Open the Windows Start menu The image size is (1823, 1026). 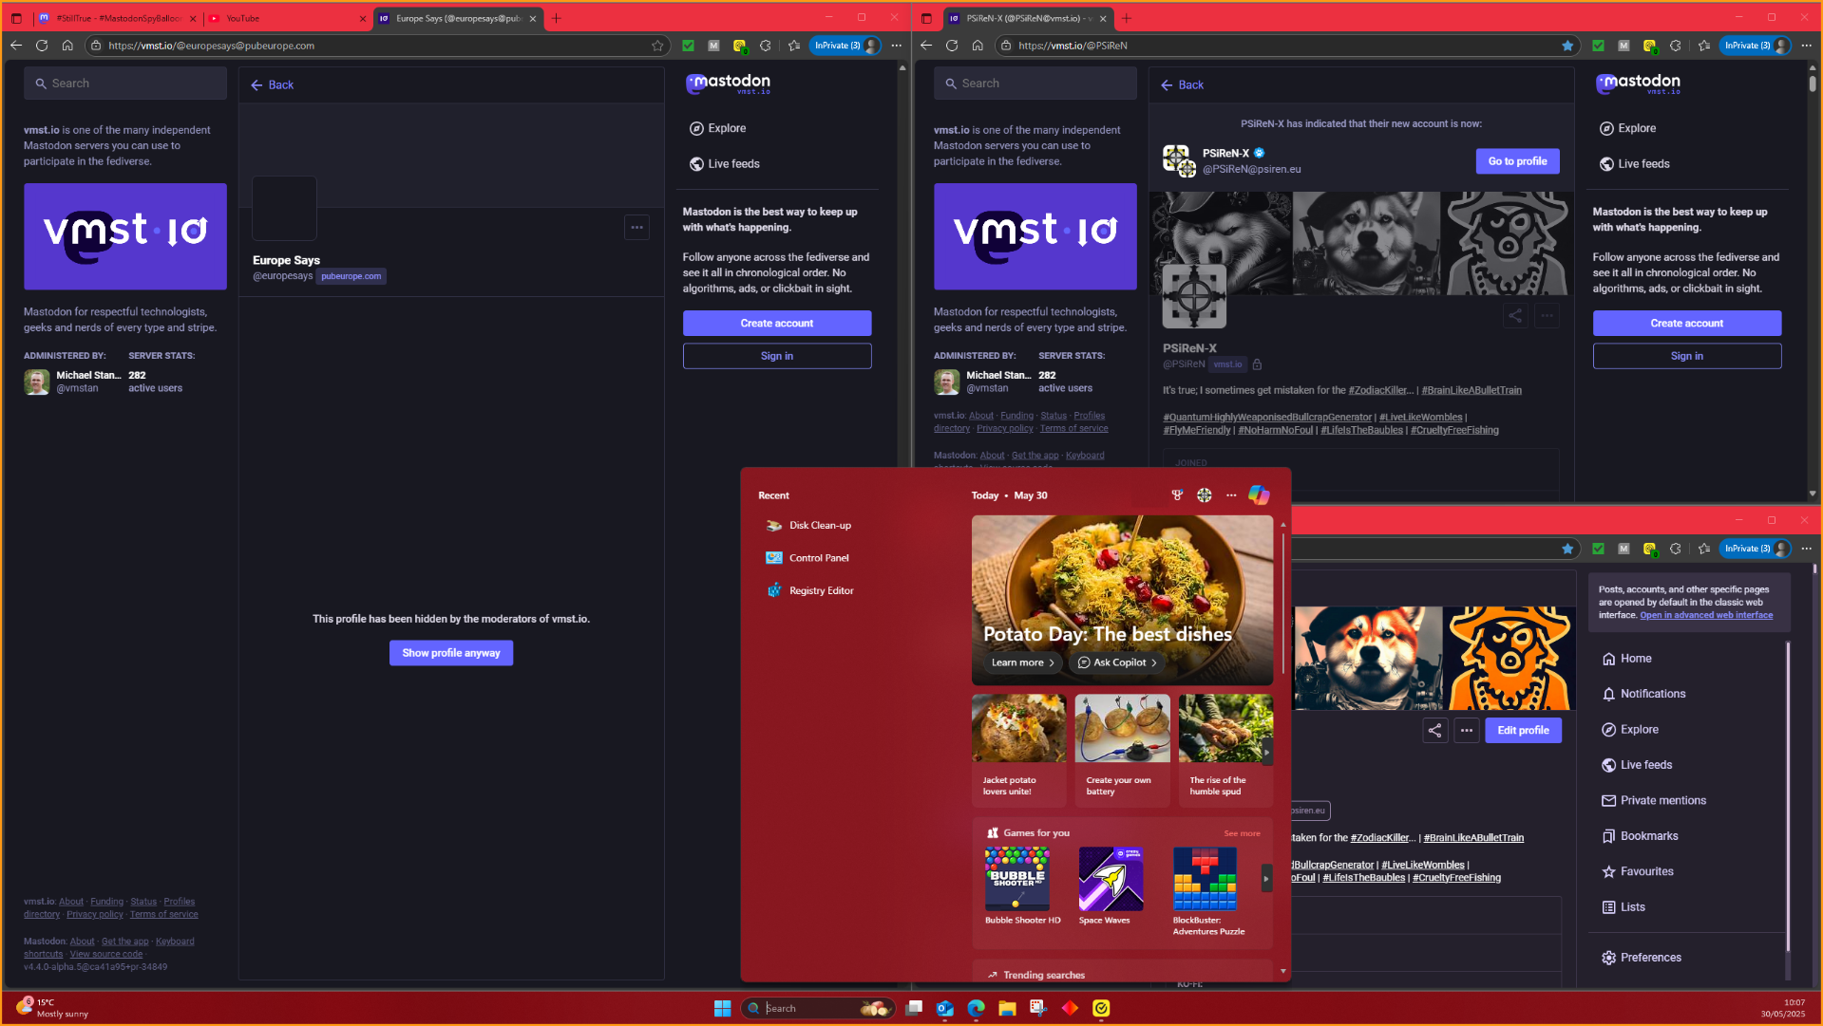coord(722,1008)
